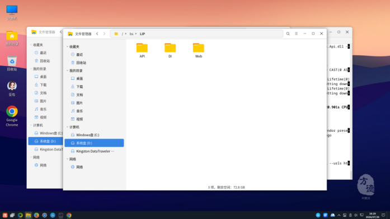
Task: Select 下载 in front file manager sidebar
Action: (94, 87)
